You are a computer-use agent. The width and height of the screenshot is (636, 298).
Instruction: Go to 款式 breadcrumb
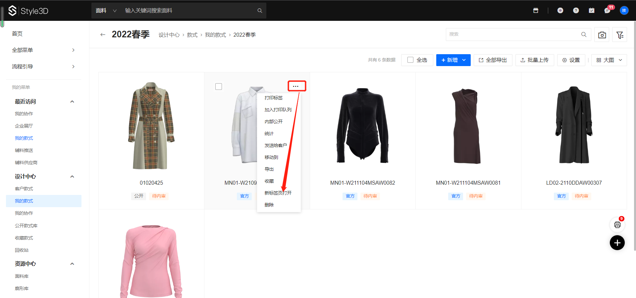tap(192, 35)
